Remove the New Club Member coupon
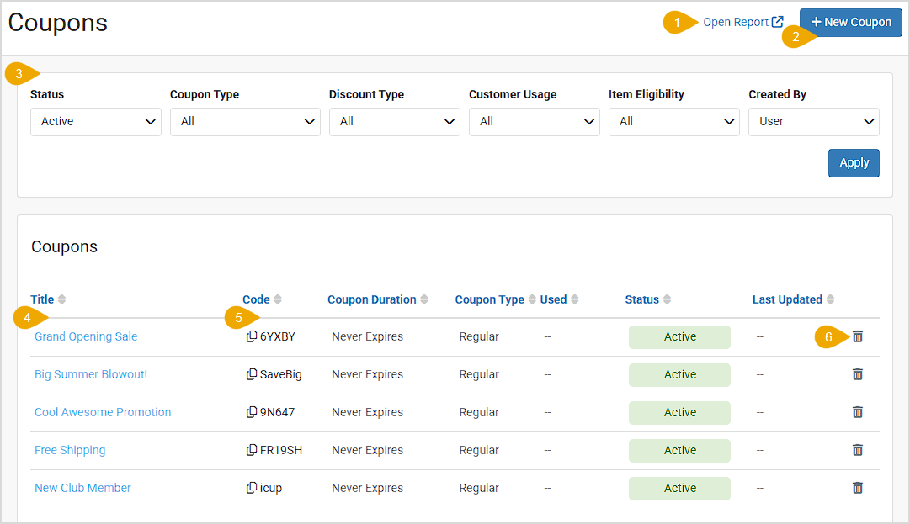This screenshot has width=910, height=524. click(857, 488)
